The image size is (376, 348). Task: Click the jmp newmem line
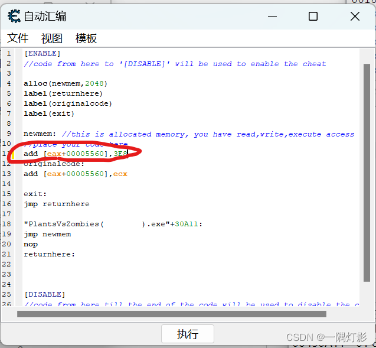pos(47,234)
